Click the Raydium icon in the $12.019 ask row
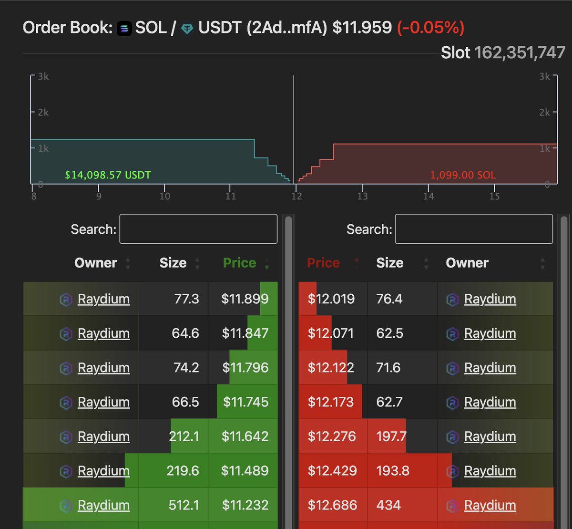 (x=452, y=300)
